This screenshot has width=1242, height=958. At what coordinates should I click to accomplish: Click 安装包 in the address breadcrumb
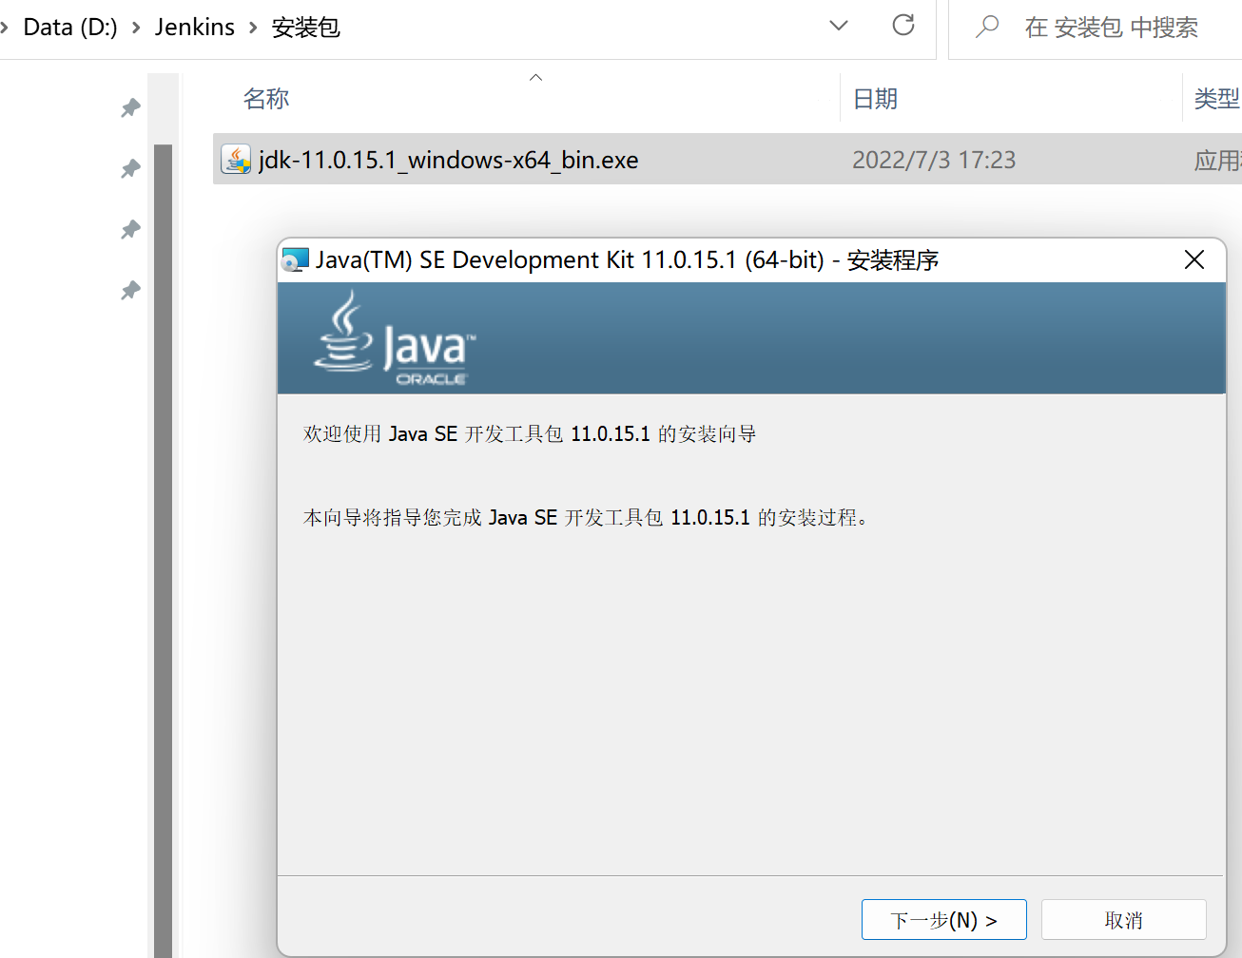[x=306, y=27]
